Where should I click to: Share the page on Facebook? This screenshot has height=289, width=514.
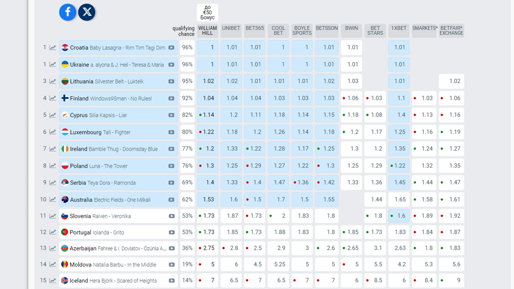tap(68, 12)
